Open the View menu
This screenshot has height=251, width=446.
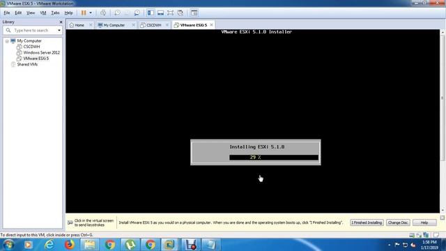(x=31, y=13)
